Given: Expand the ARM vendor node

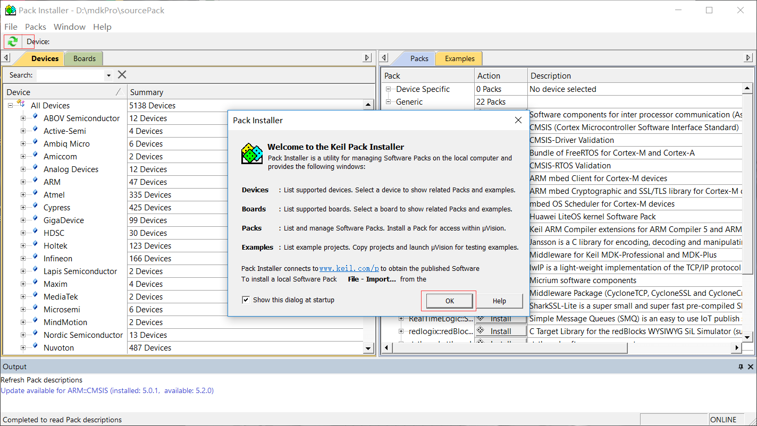Looking at the screenshot, I should 23,182.
